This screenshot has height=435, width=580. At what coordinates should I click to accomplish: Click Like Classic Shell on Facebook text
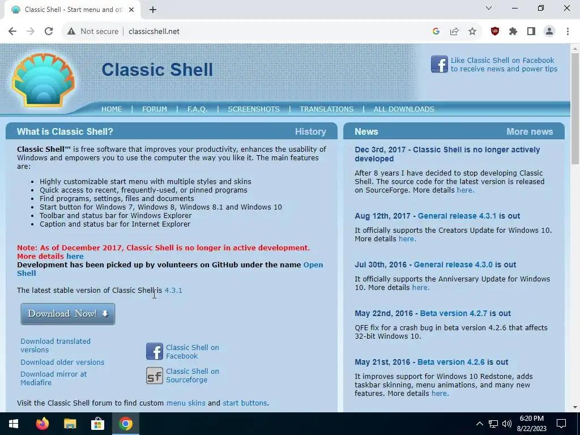click(x=504, y=65)
